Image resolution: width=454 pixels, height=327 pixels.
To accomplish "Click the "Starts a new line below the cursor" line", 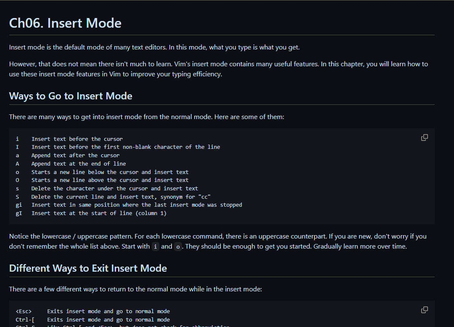I will (110, 172).
